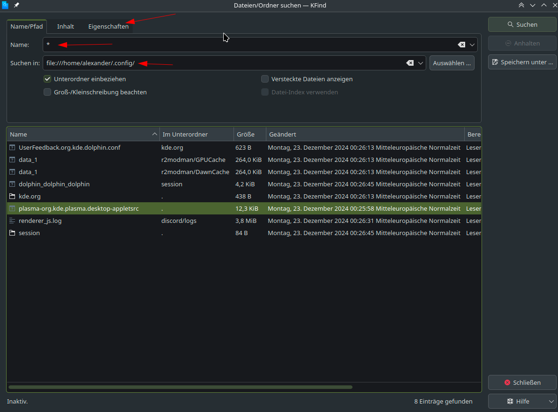The image size is (558, 412).
Task: Sort by Größe column header
Action: [250, 134]
